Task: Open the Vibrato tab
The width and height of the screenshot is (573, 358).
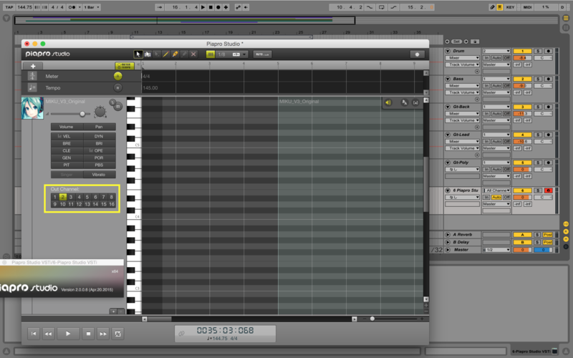Action: point(99,175)
